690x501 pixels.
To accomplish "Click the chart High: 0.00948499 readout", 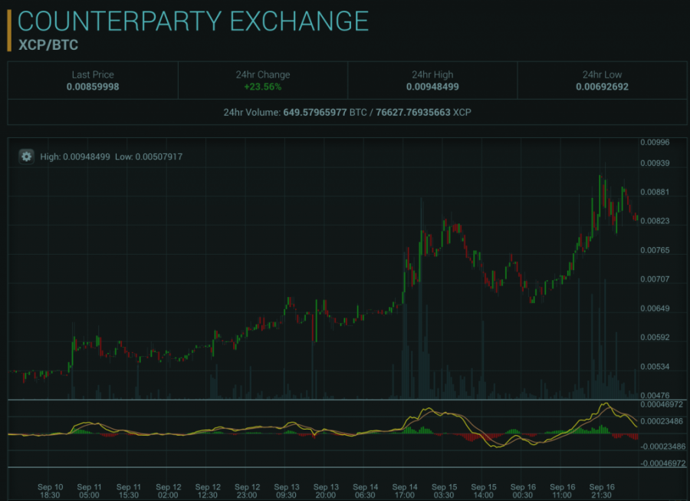I will tap(75, 157).
